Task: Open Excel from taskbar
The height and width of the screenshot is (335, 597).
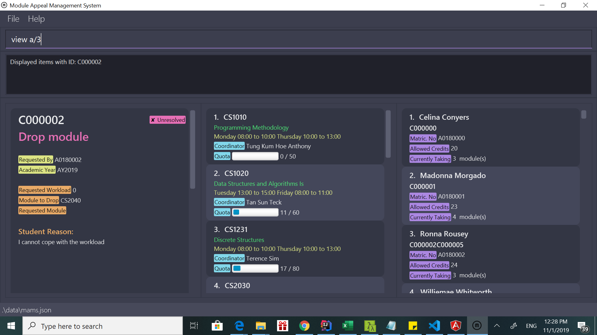Action: pos(348,326)
